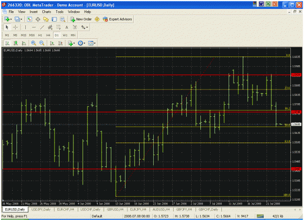Launch MetaEditor with yellow diamond icon

97,19
